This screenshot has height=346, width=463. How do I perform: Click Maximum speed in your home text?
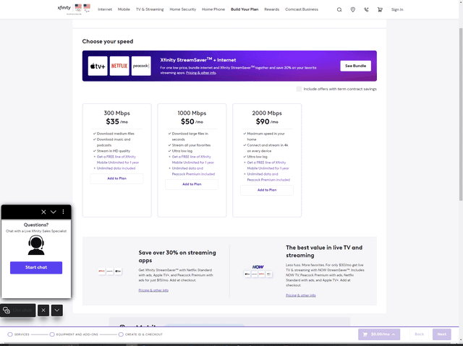click(266, 137)
